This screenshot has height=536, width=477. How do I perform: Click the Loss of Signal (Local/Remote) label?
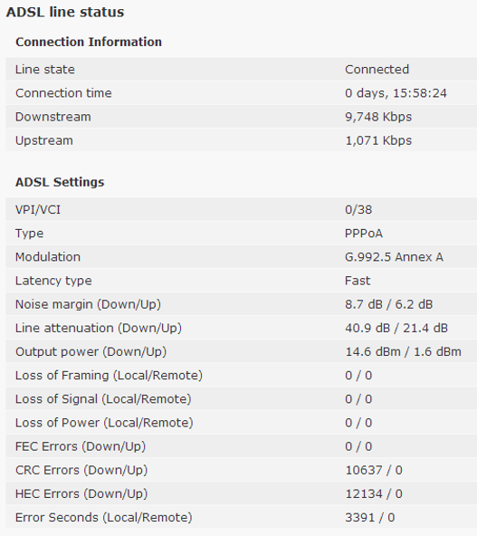(x=103, y=399)
